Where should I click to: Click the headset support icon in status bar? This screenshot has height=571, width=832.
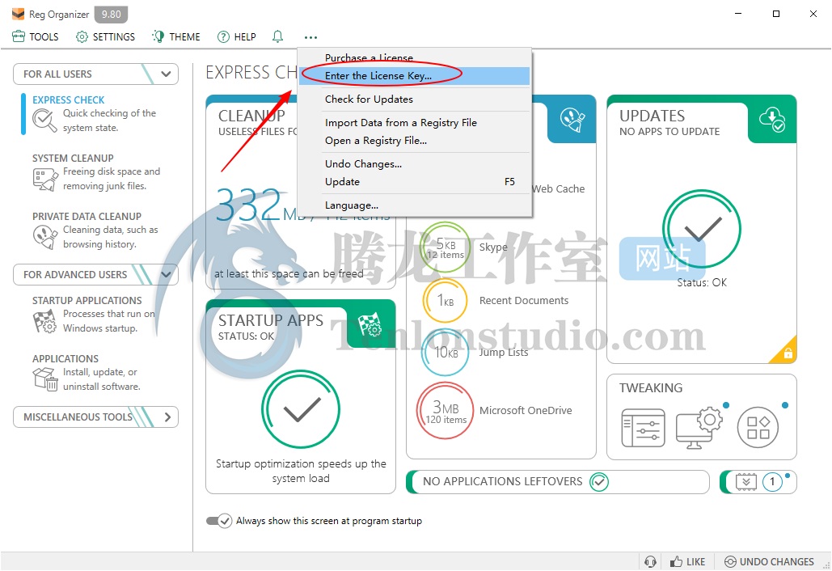pos(650,561)
